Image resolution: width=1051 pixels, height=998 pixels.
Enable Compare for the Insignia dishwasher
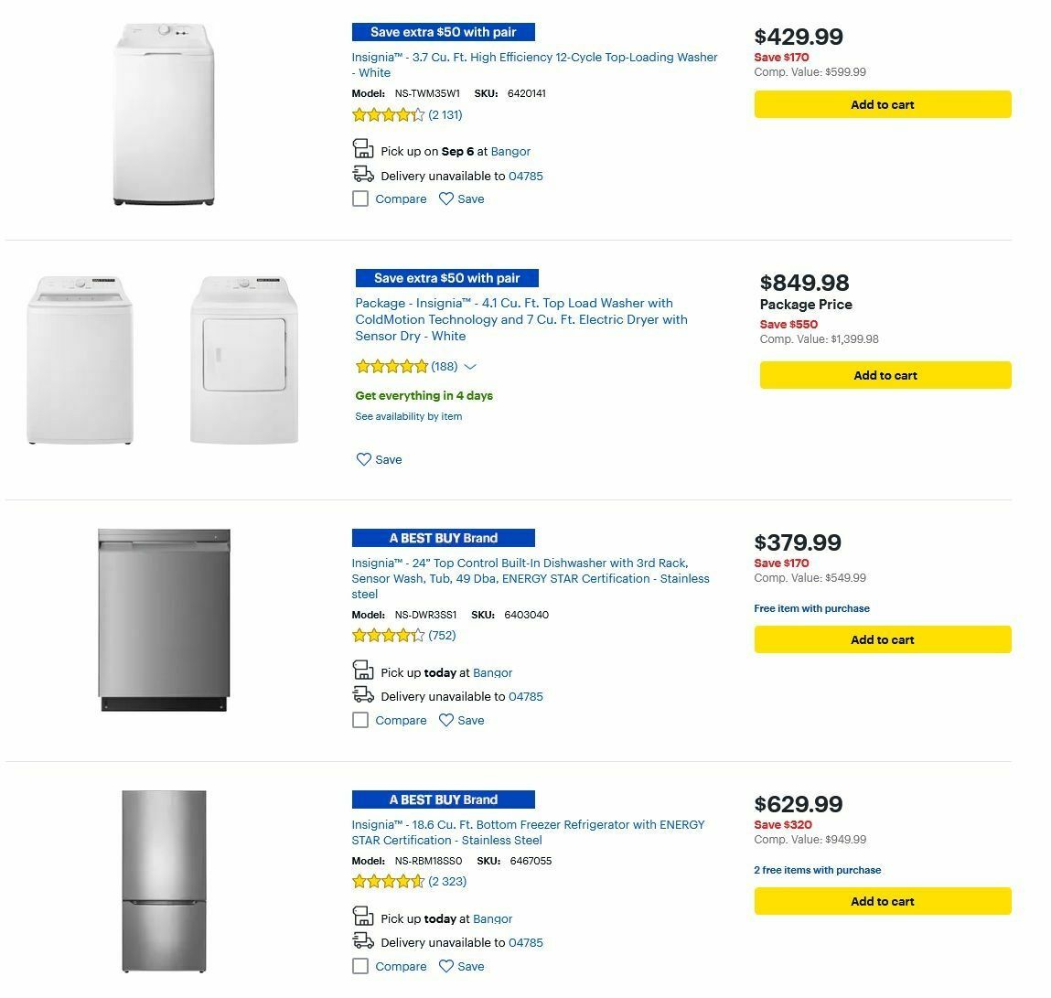click(x=359, y=719)
